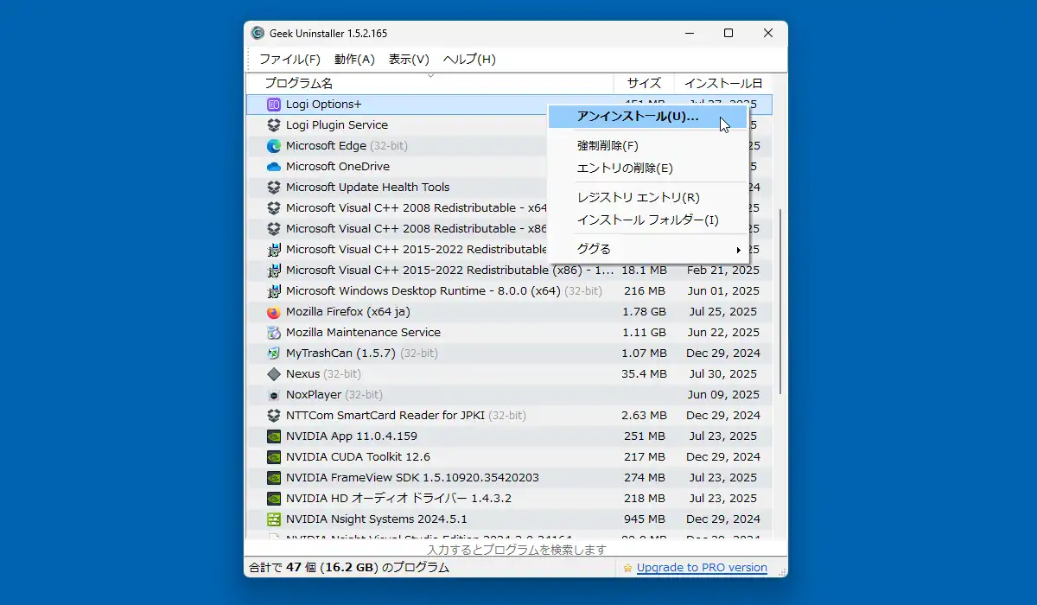Click the NVIDIA HD オーディオ ドライバー icon
1037x605 pixels.
(x=274, y=499)
